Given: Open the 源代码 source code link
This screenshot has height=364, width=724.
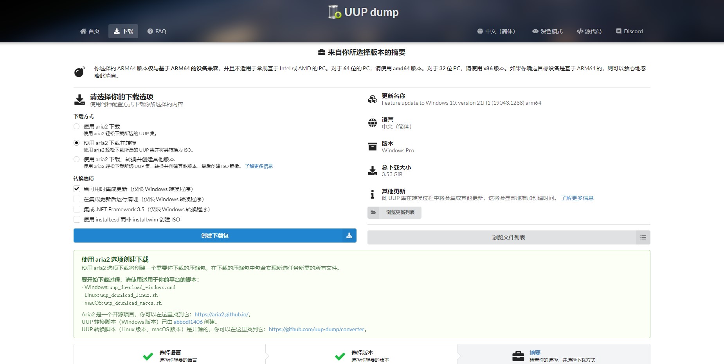Looking at the screenshot, I should (589, 31).
